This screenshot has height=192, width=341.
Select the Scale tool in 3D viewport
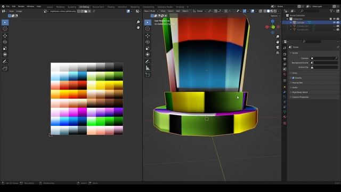[x=148, y=49]
